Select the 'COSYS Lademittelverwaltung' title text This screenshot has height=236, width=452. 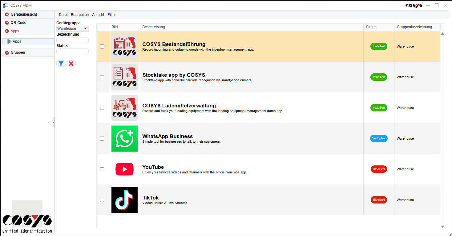click(x=179, y=106)
